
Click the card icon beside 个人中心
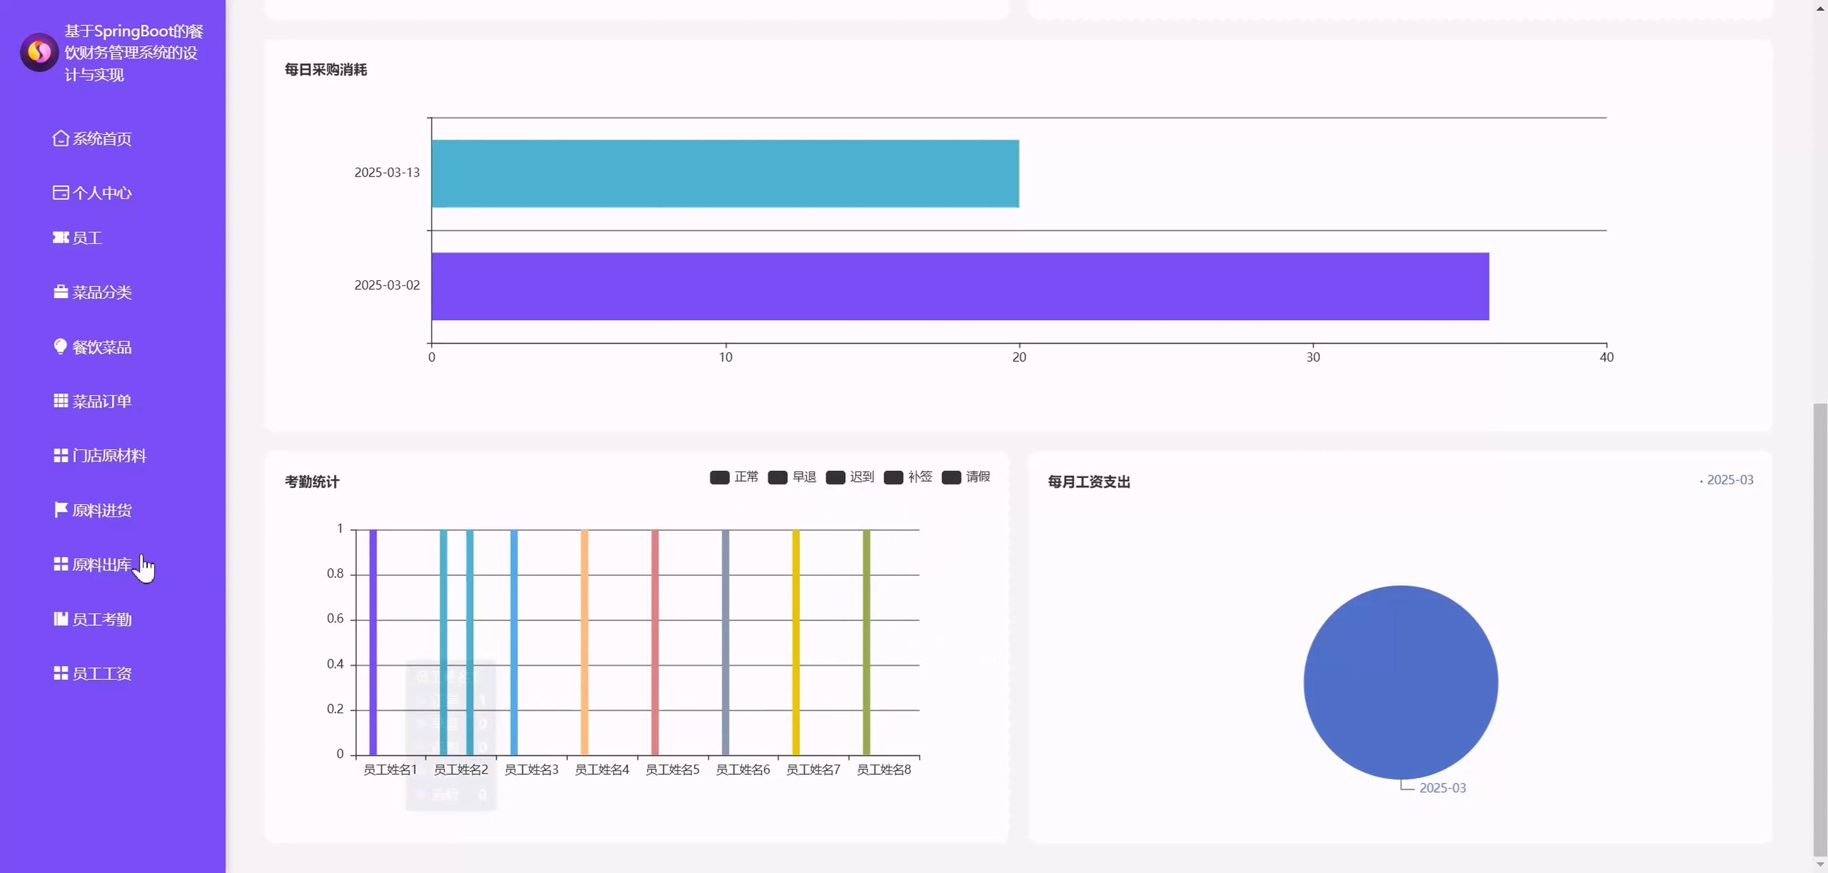pyautogui.click(x=61, y=193)
